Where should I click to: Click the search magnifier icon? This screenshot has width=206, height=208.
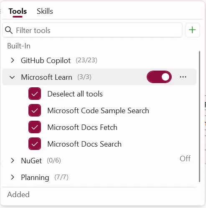[x=9, y=30]
